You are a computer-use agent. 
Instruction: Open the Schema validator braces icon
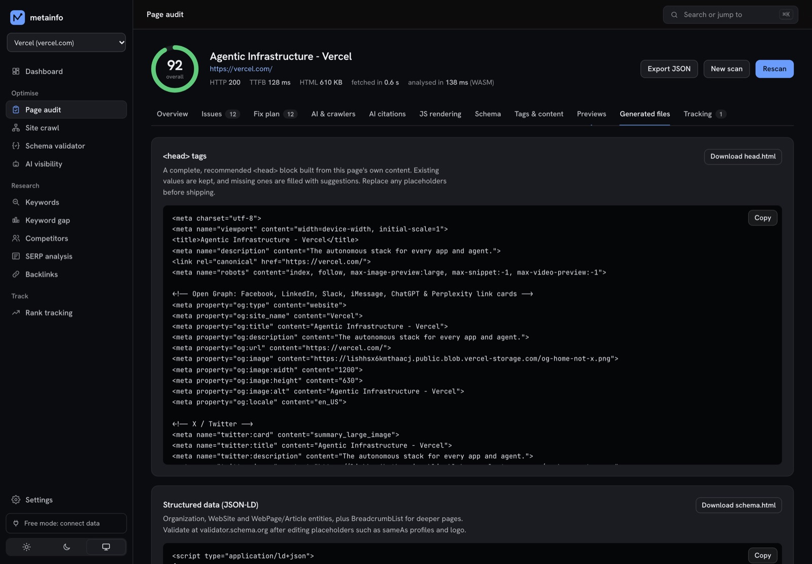point(16,146)
